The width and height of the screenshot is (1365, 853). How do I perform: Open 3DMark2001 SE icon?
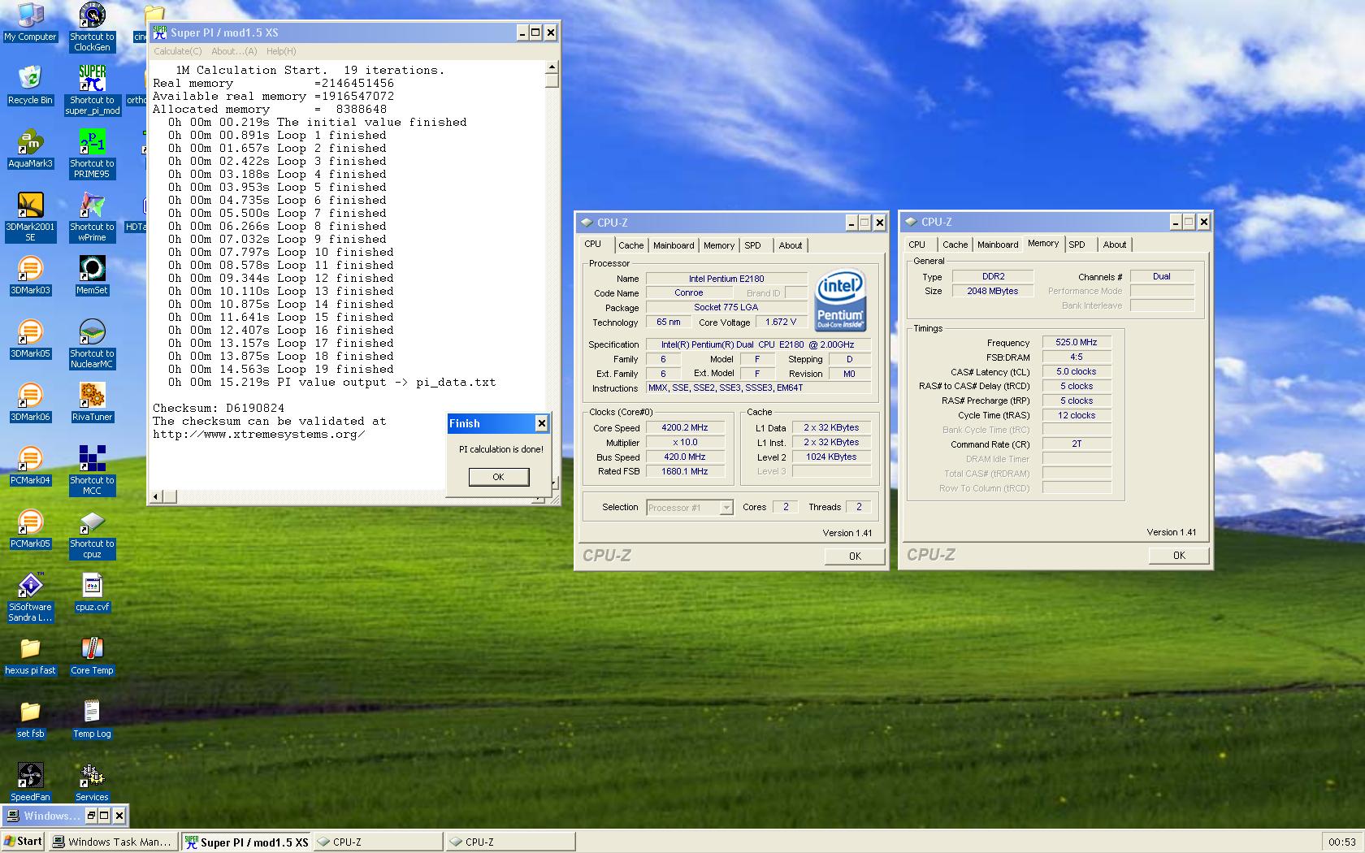30,217
